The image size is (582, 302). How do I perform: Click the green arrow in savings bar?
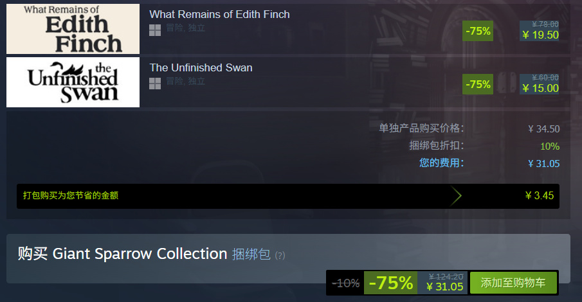click(x=456, y=195)
